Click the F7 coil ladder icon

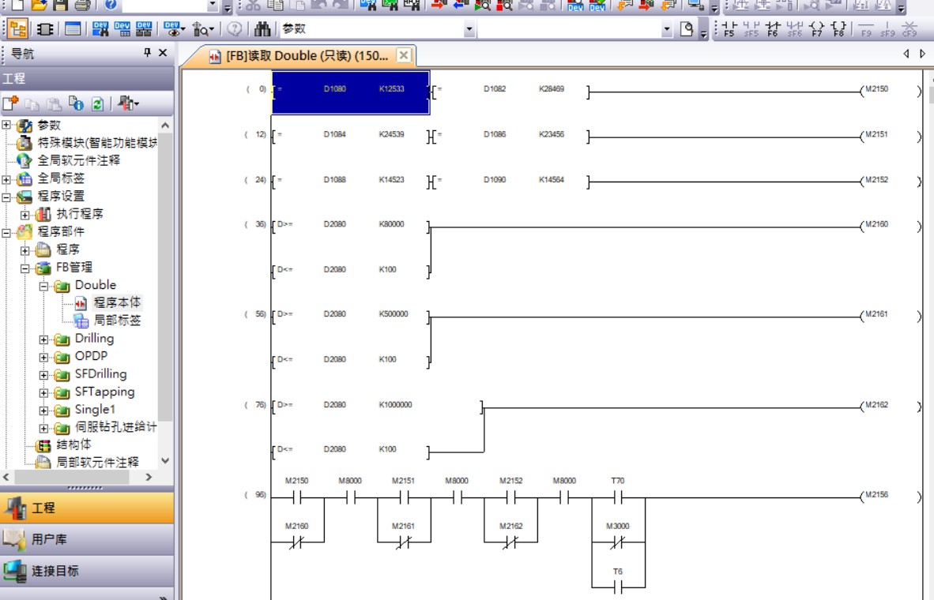[817, 29]
